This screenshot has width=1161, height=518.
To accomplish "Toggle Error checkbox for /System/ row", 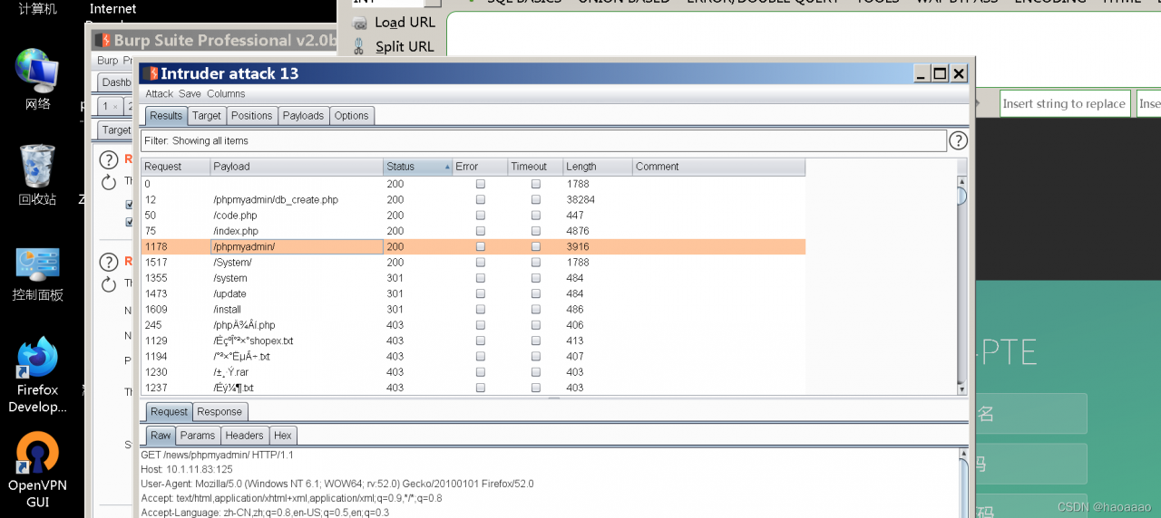I will [481, 263].
